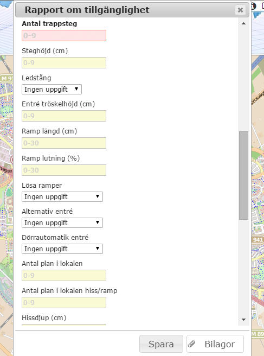Open the Lösa ramper dropdown
The height and width of the screenshot is (356, 264).
point(62,196)
